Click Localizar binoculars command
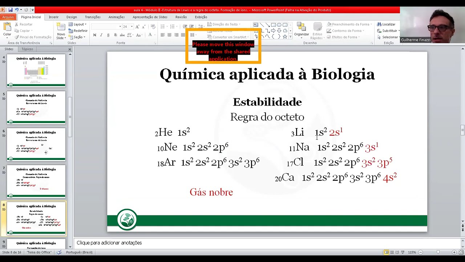Screen dimensions: 465x262 (x=386, y=24)
